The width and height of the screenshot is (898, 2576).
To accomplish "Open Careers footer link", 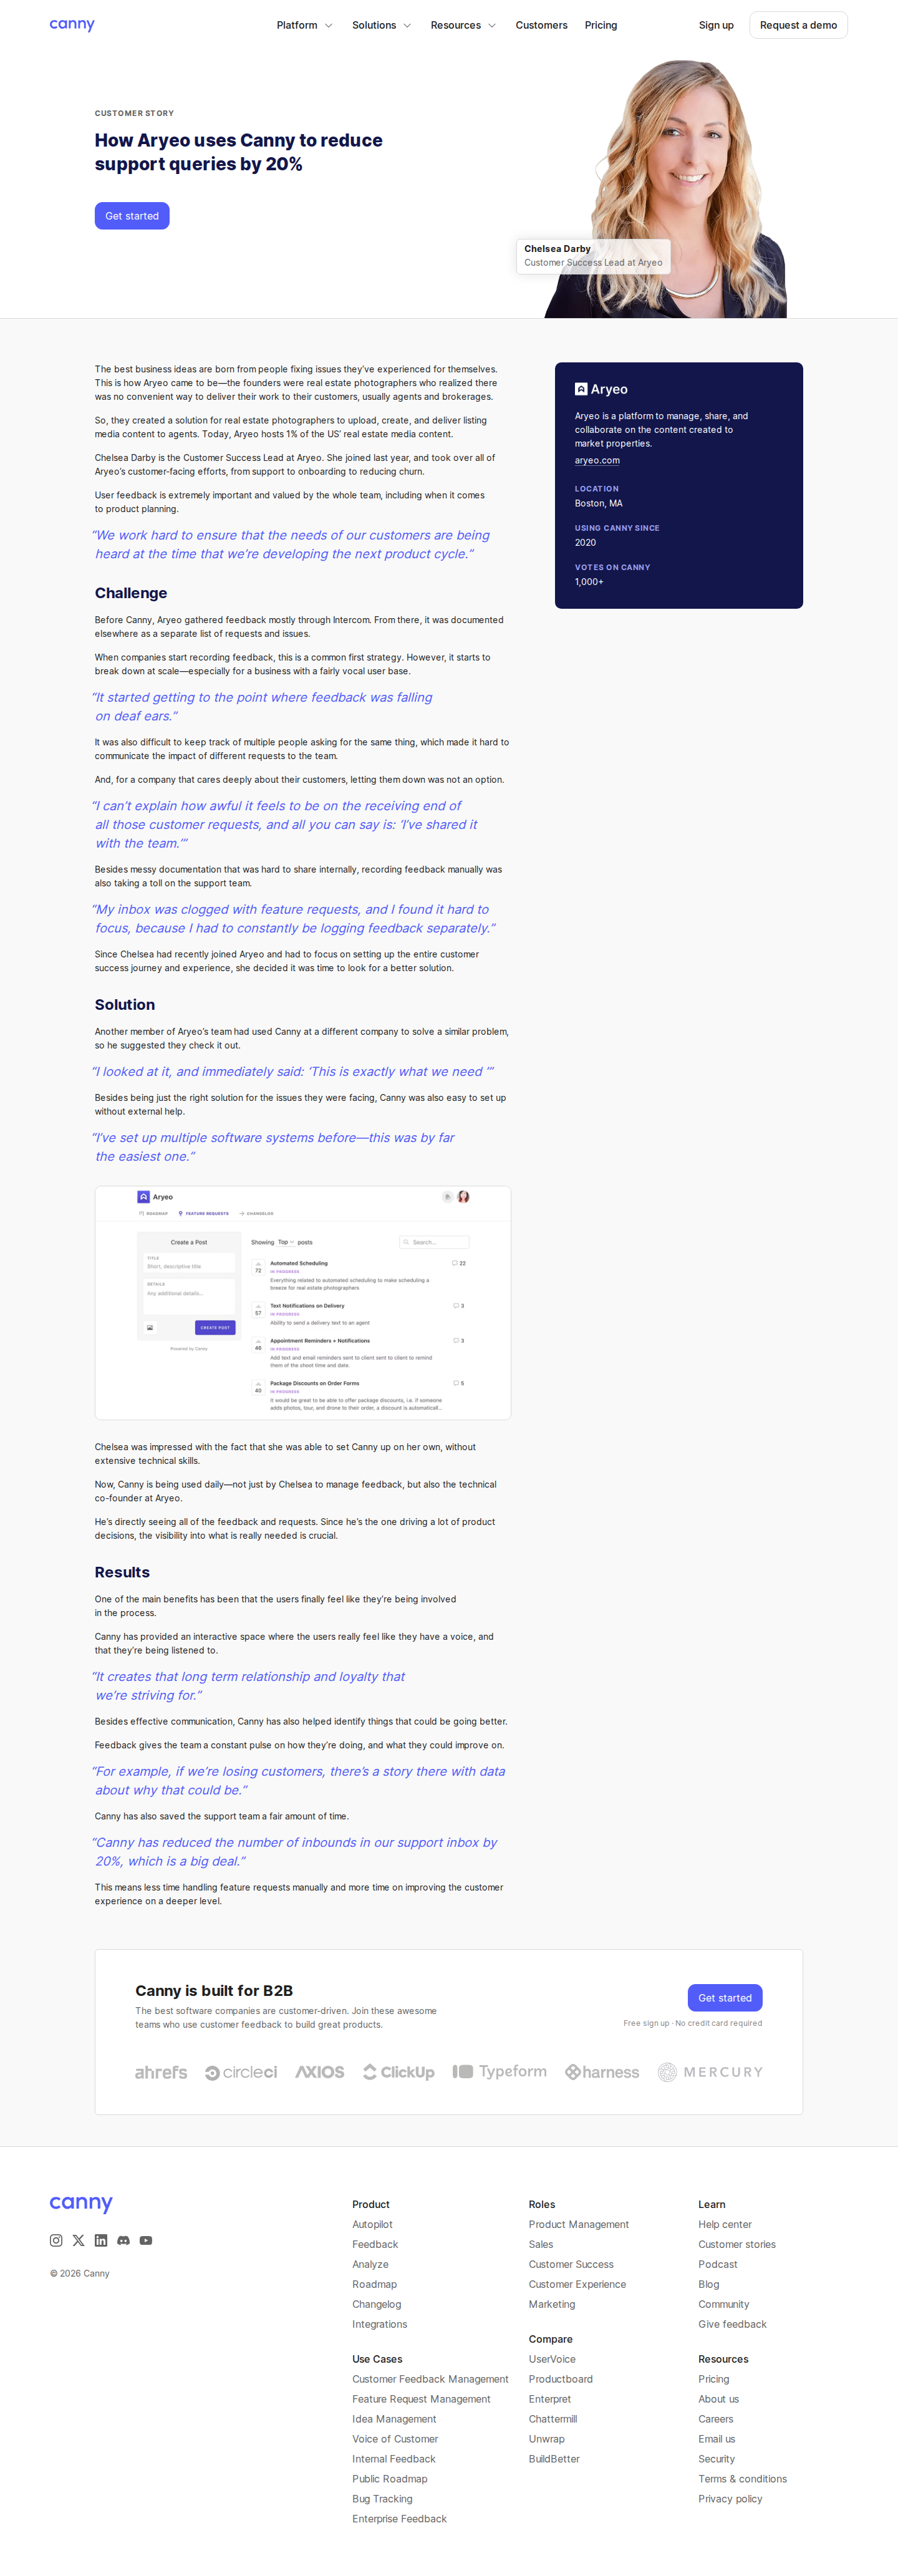I will click(716, 2419).
